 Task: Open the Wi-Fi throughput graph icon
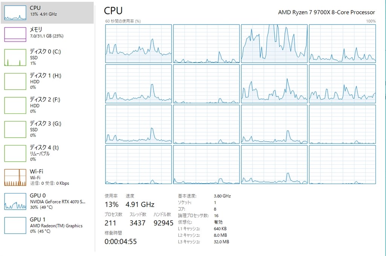(15, 177)
